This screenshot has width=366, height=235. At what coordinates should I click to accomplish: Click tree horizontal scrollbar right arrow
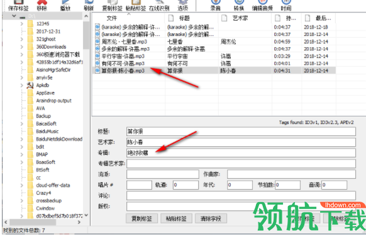[79, 222]
